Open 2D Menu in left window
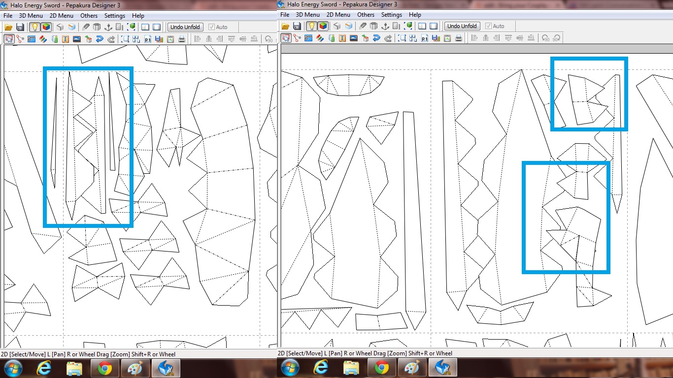The height and width of the screenshot is (378, 673). pos(62,16)
